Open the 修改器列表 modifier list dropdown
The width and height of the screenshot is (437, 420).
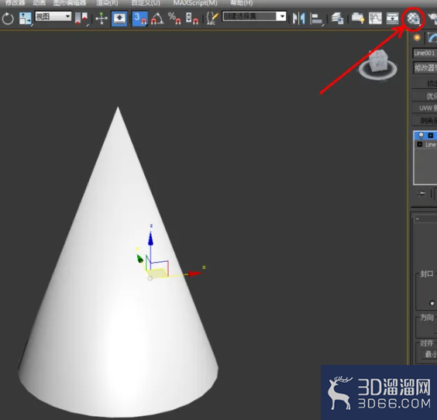pos(425,67)
